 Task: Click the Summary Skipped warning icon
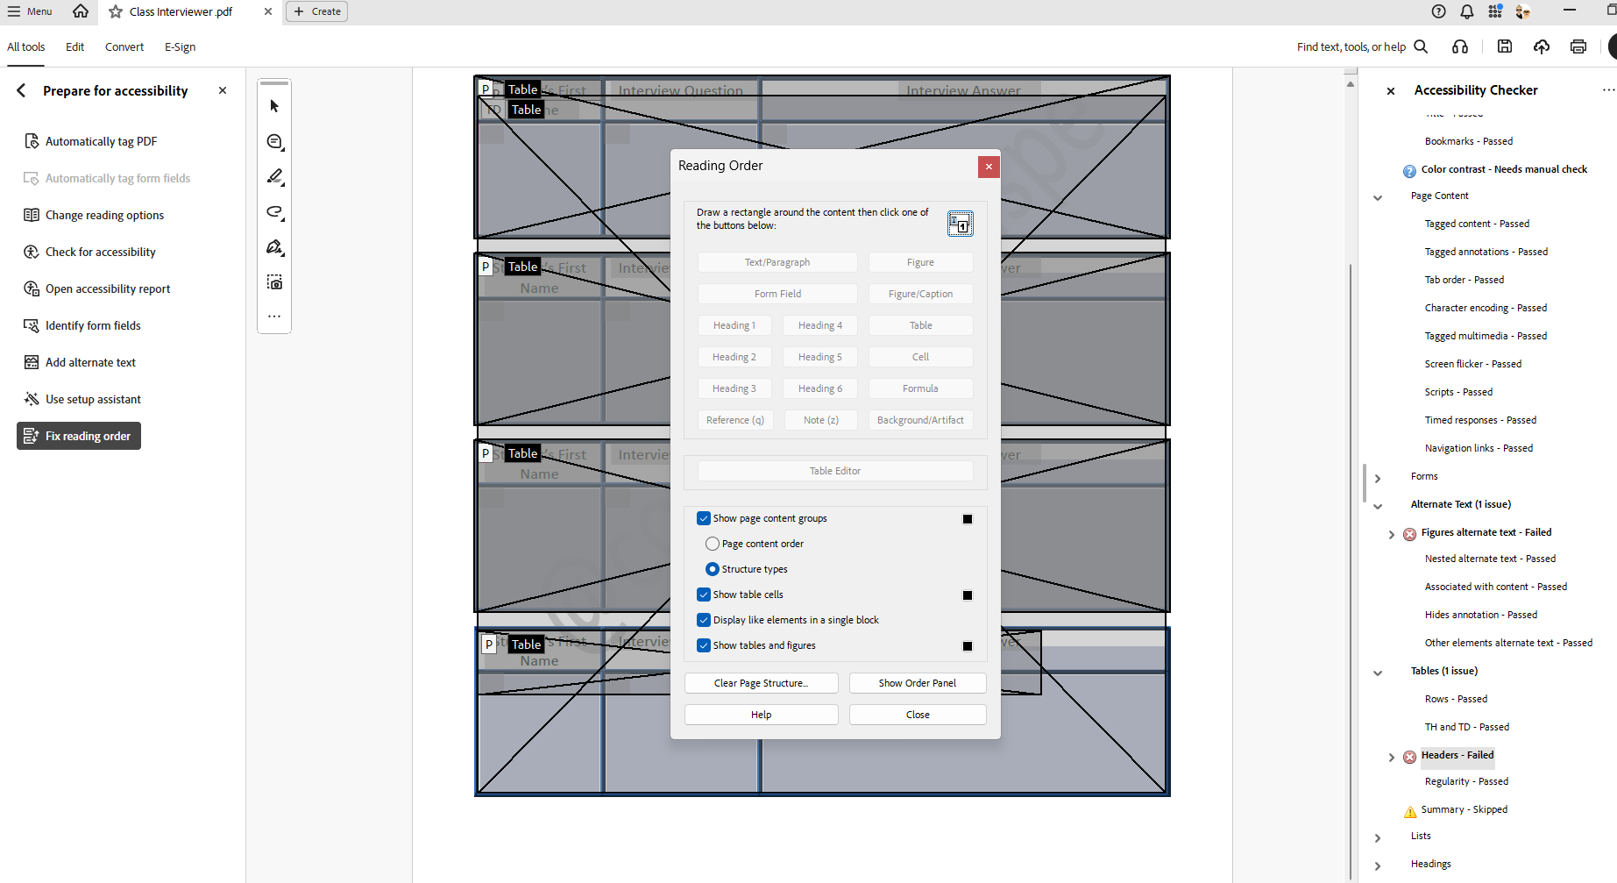(x=1409, y=811)
